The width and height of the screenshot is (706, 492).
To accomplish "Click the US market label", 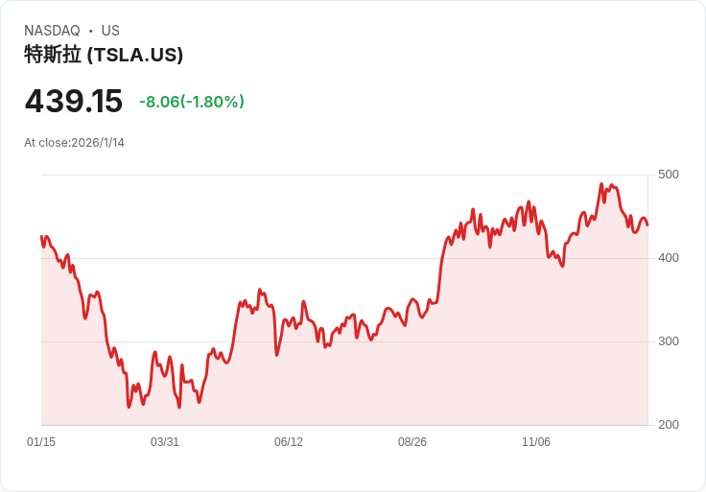I will (x=110, y=31).
